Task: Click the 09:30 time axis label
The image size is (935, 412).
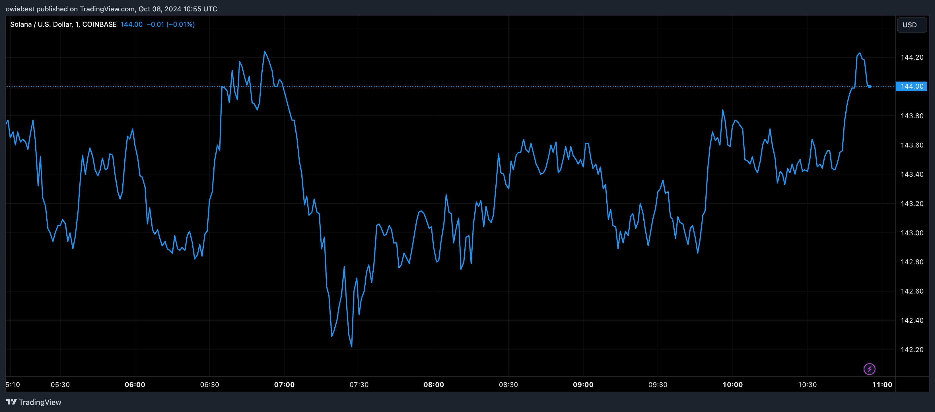Action: pyautogui.click(x=658, y=384)
